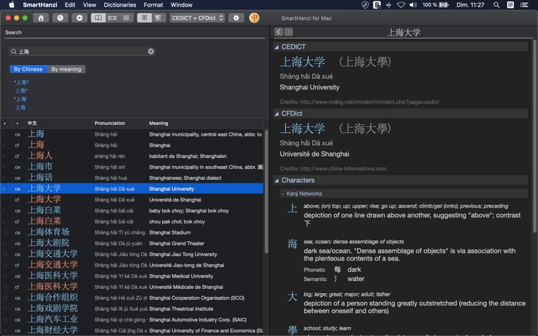Select the Université de Shanghai row
This screenshot has width=538, height=336.
[x=132, y=200]
